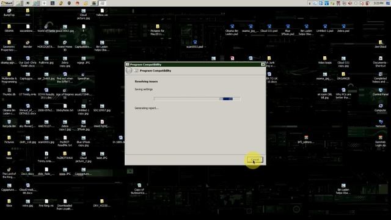Image resolution: width=391 pixels, height=220 pixels.
Task: Open the Control Panel desktop icon
Action: click(380, 92)
